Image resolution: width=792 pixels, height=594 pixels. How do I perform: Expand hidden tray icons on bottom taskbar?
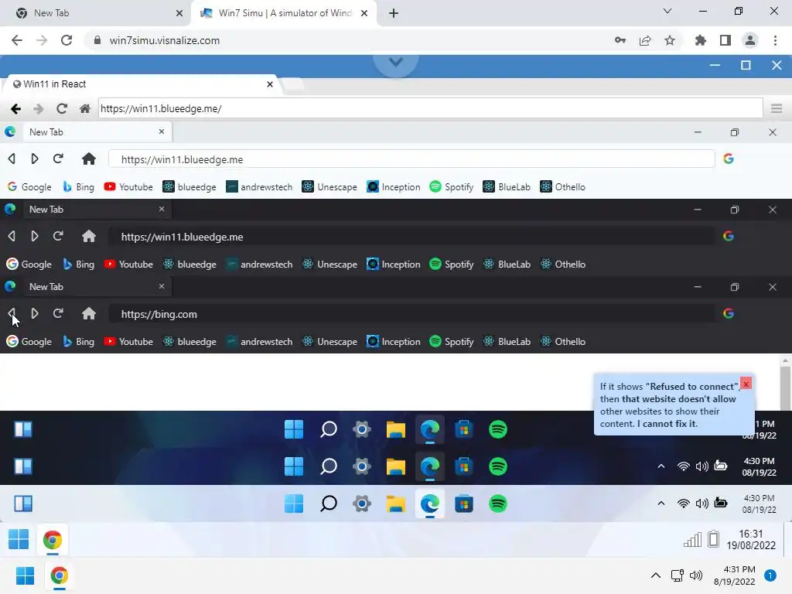click(x=656, y=575)
